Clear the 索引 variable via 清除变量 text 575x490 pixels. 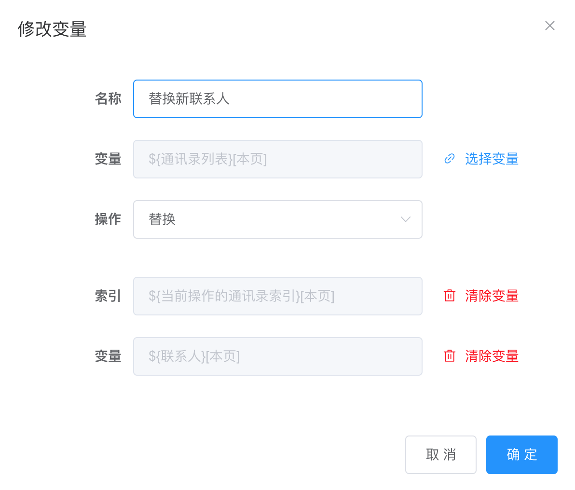coord(492,296)
